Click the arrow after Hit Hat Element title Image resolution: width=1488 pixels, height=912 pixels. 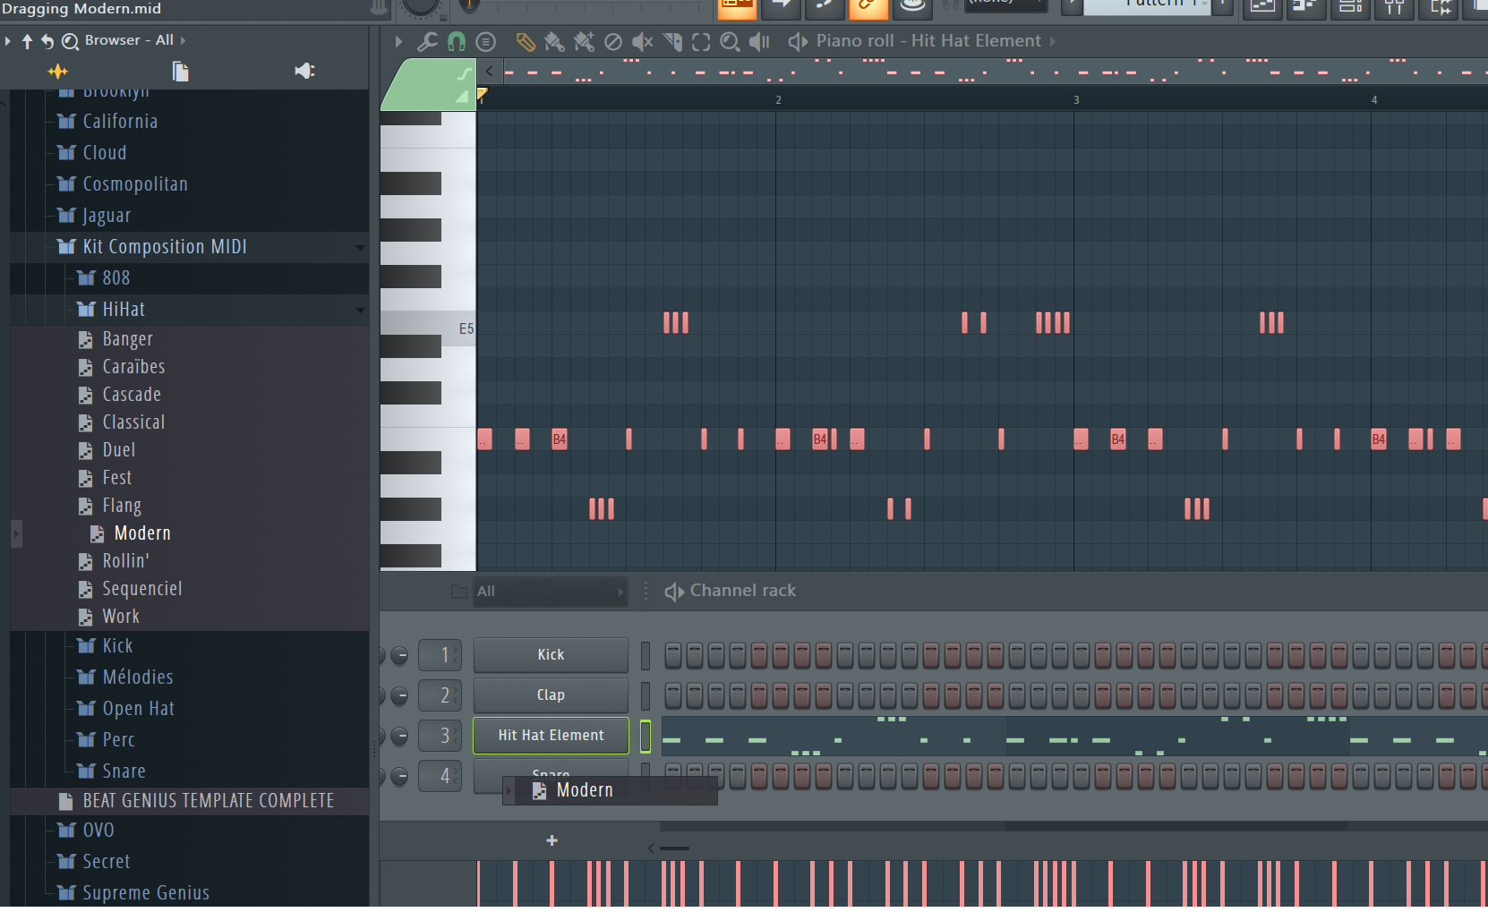(1053, 41)
